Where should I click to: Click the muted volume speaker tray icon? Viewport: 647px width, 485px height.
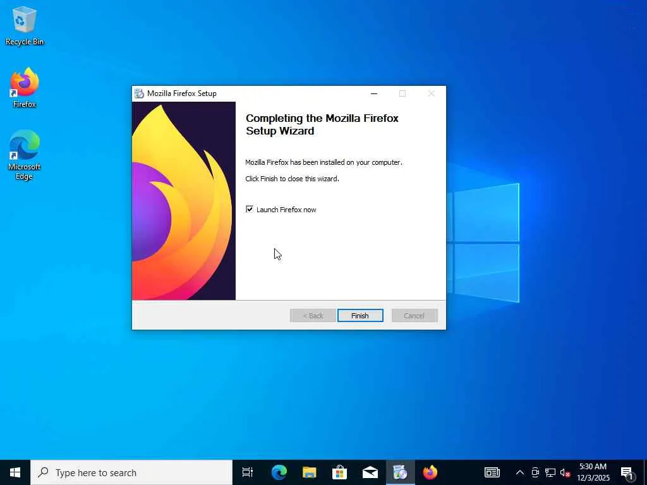pos(565,472)
